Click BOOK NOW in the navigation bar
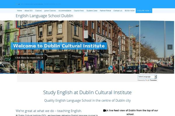Screen dimensions: 175x116 point(129,11)
